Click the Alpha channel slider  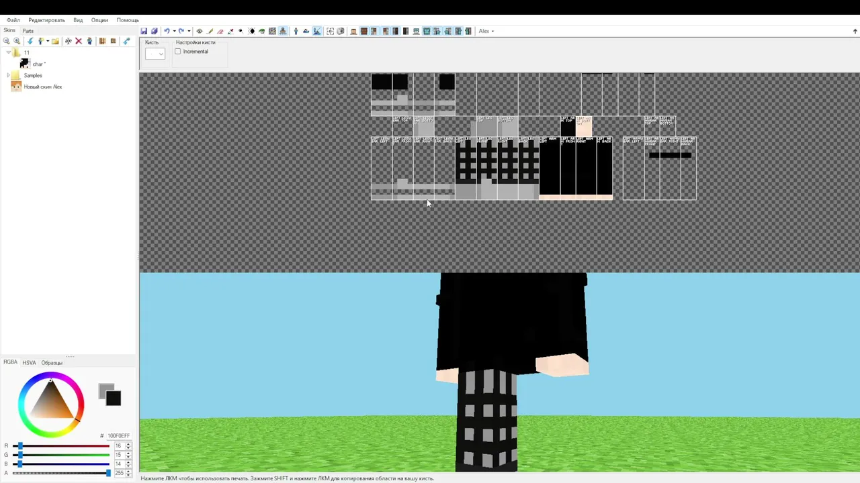60,473
